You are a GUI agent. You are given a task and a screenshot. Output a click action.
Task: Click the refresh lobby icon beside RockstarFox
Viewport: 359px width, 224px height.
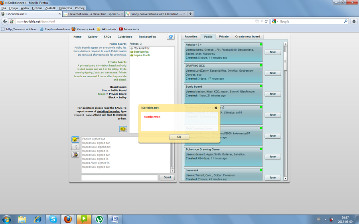pyautogui.click(x=171, y=37)
